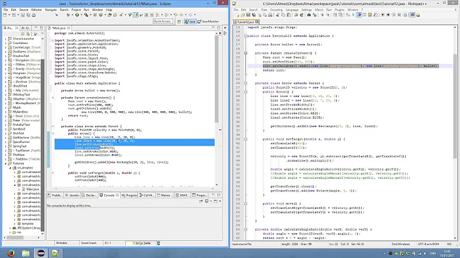Open dropdown arrow beside Eclipse New icon

tap(9, 15)
